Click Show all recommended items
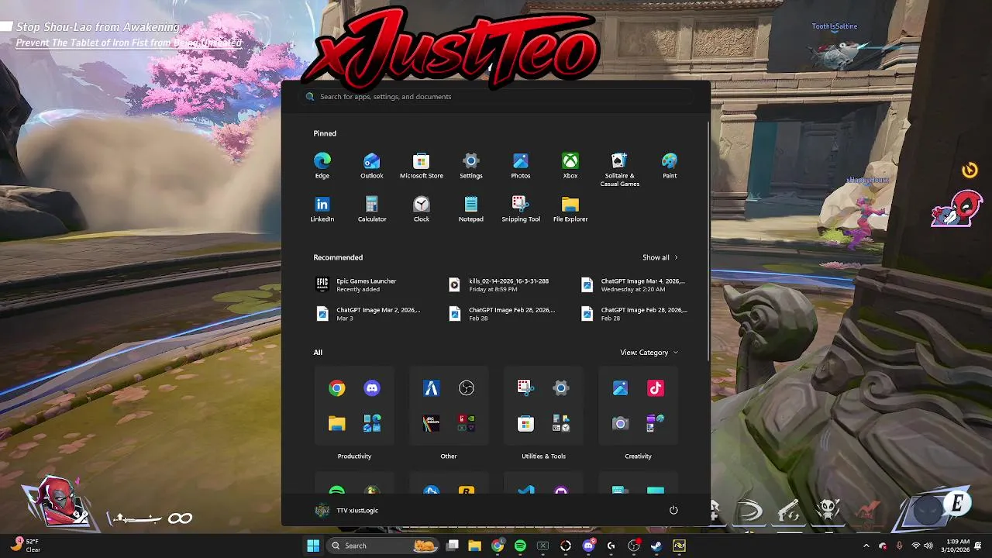The width and height of the screenshot is (992, 558). (x=660, y=257)
